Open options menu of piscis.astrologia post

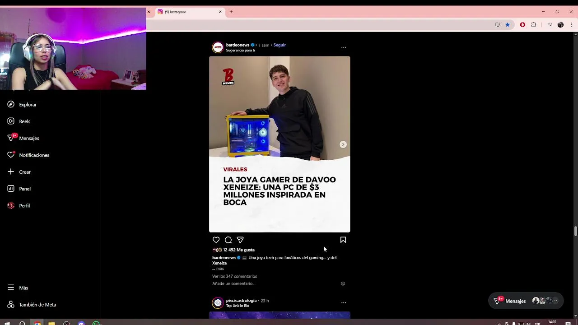point(344,302)
